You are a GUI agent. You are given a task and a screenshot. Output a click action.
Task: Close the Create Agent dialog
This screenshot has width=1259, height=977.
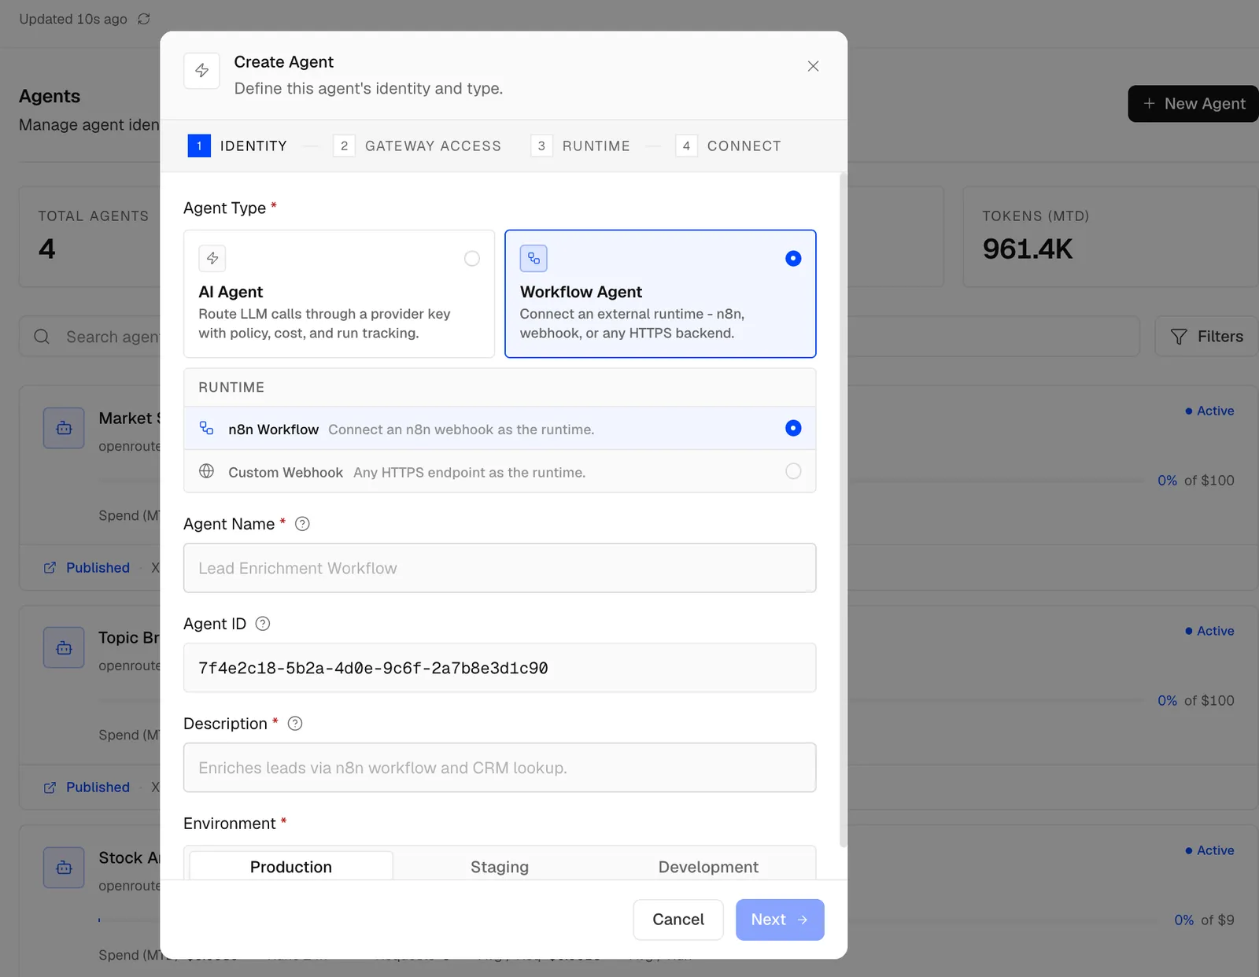(813, 66)
